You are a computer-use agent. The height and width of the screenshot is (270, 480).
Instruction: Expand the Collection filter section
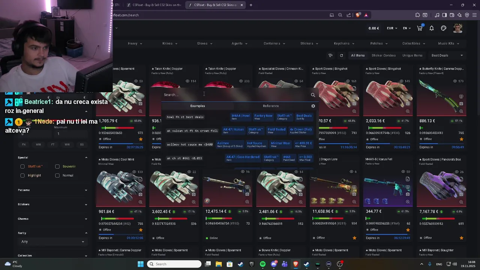[x=52, y=256]
